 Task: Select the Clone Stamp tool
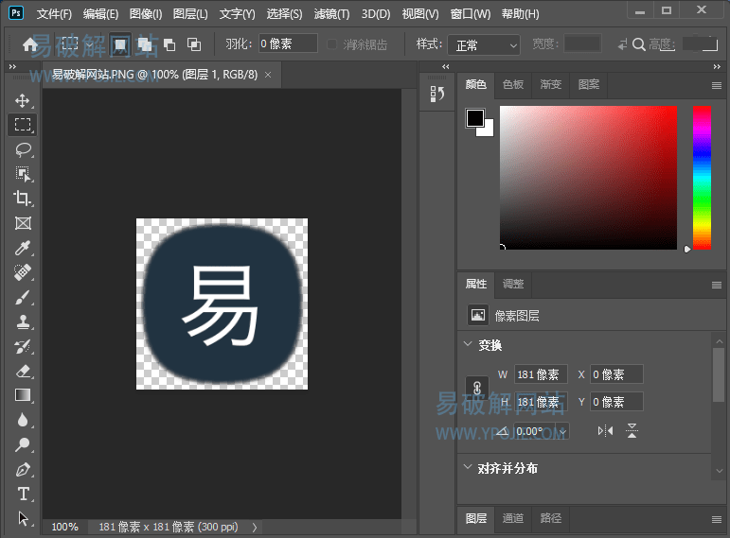click(x=23, y=321)
